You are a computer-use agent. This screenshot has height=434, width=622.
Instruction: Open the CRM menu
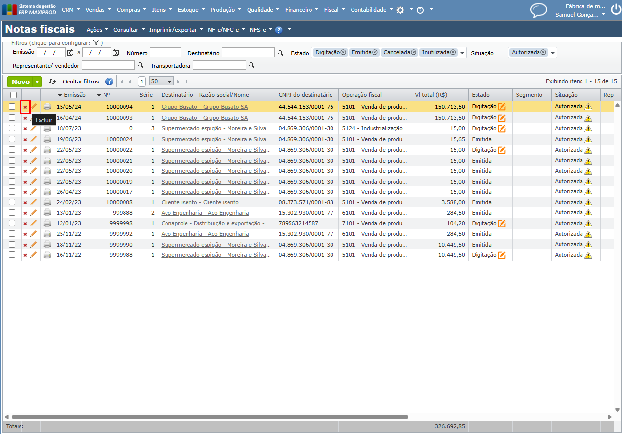(x=71, y=10)
